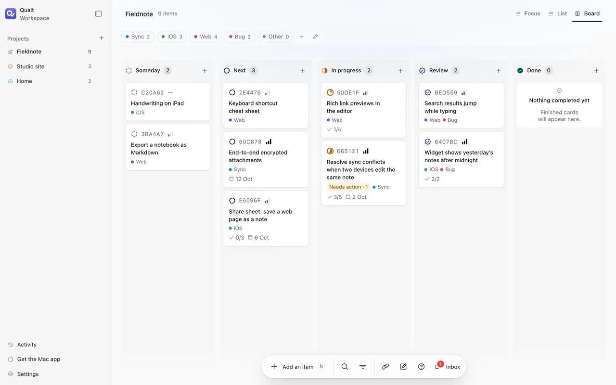Change status icon on card 3BA4A7
Image resolution: width=616 pixels, height=385 pixels.
[x=134, y=134]
